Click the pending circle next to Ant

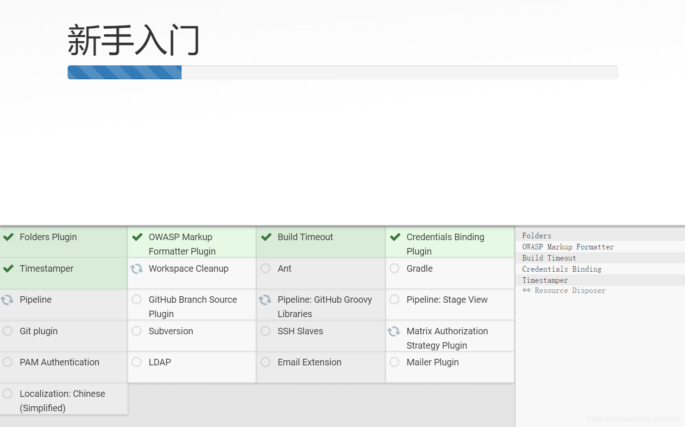click(x=265, y=268)
